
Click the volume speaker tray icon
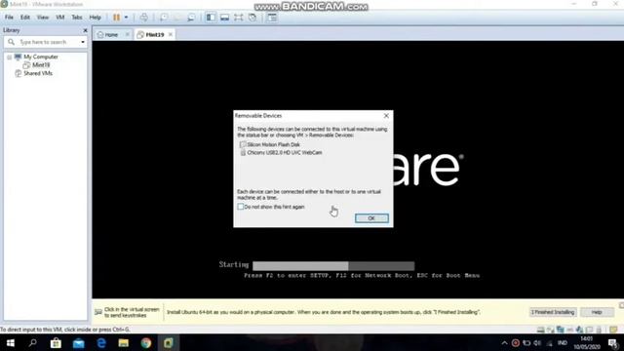click(x=537, y=342)
